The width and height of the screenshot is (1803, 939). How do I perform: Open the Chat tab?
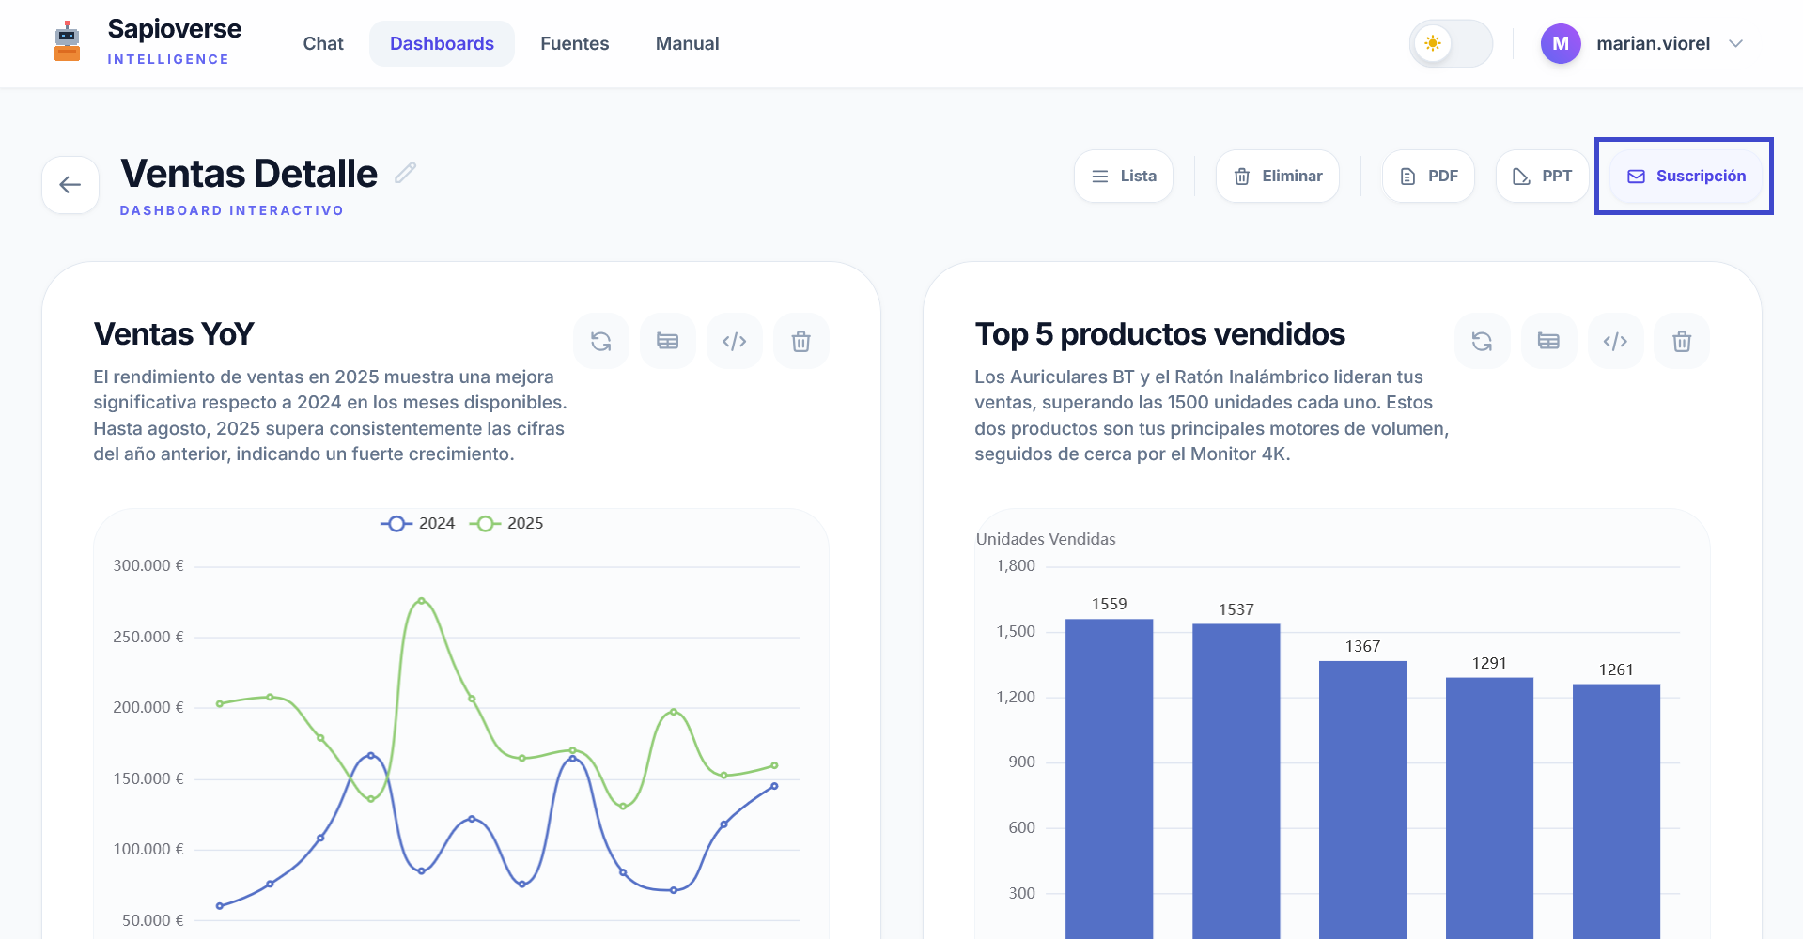323,43
